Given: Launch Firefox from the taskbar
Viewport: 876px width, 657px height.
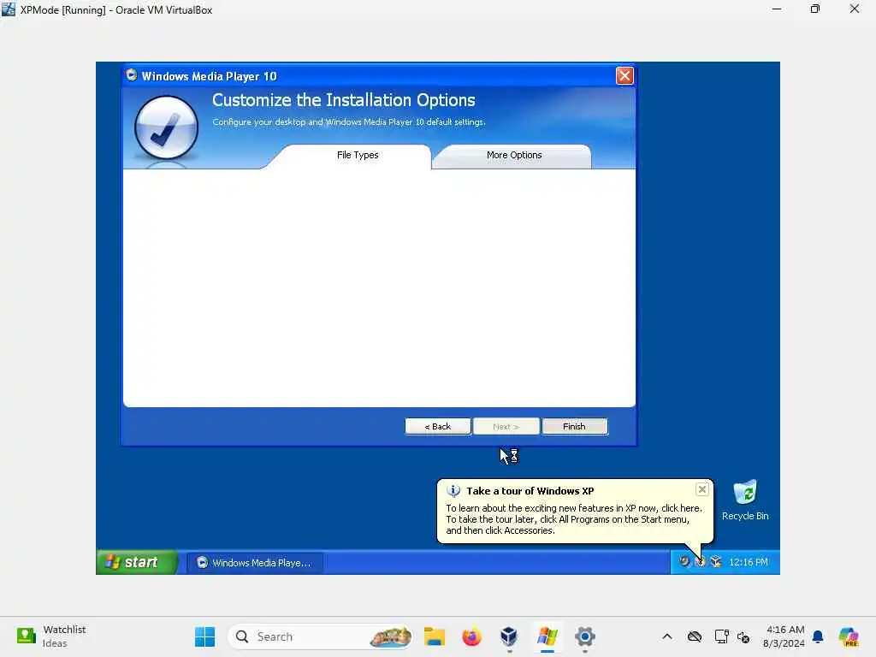Looking at the screenshot, I should pyautogui.click(x=471, y=636).
